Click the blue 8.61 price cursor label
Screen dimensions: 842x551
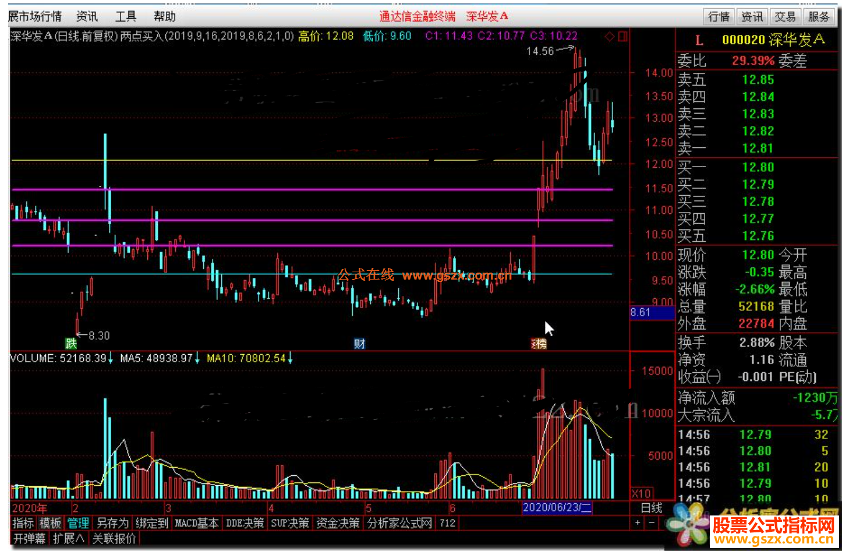(x=652, y=312)
